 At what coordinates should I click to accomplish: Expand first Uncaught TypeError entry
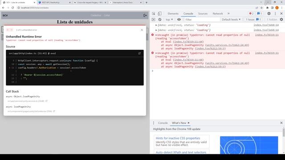[156, 35]
